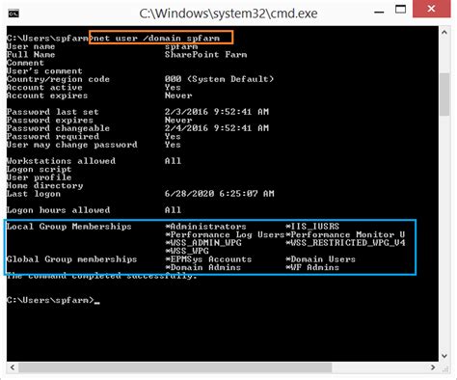457x380 pixels.
Task: Click 'The command completed successfully.' line
Action: pos(102,276)
